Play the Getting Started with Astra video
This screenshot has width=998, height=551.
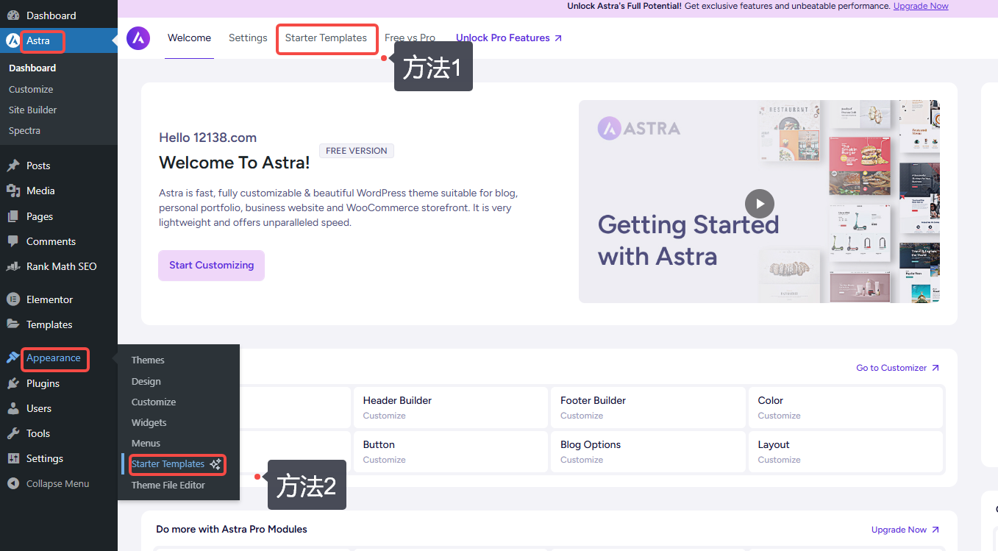(759, 203)
